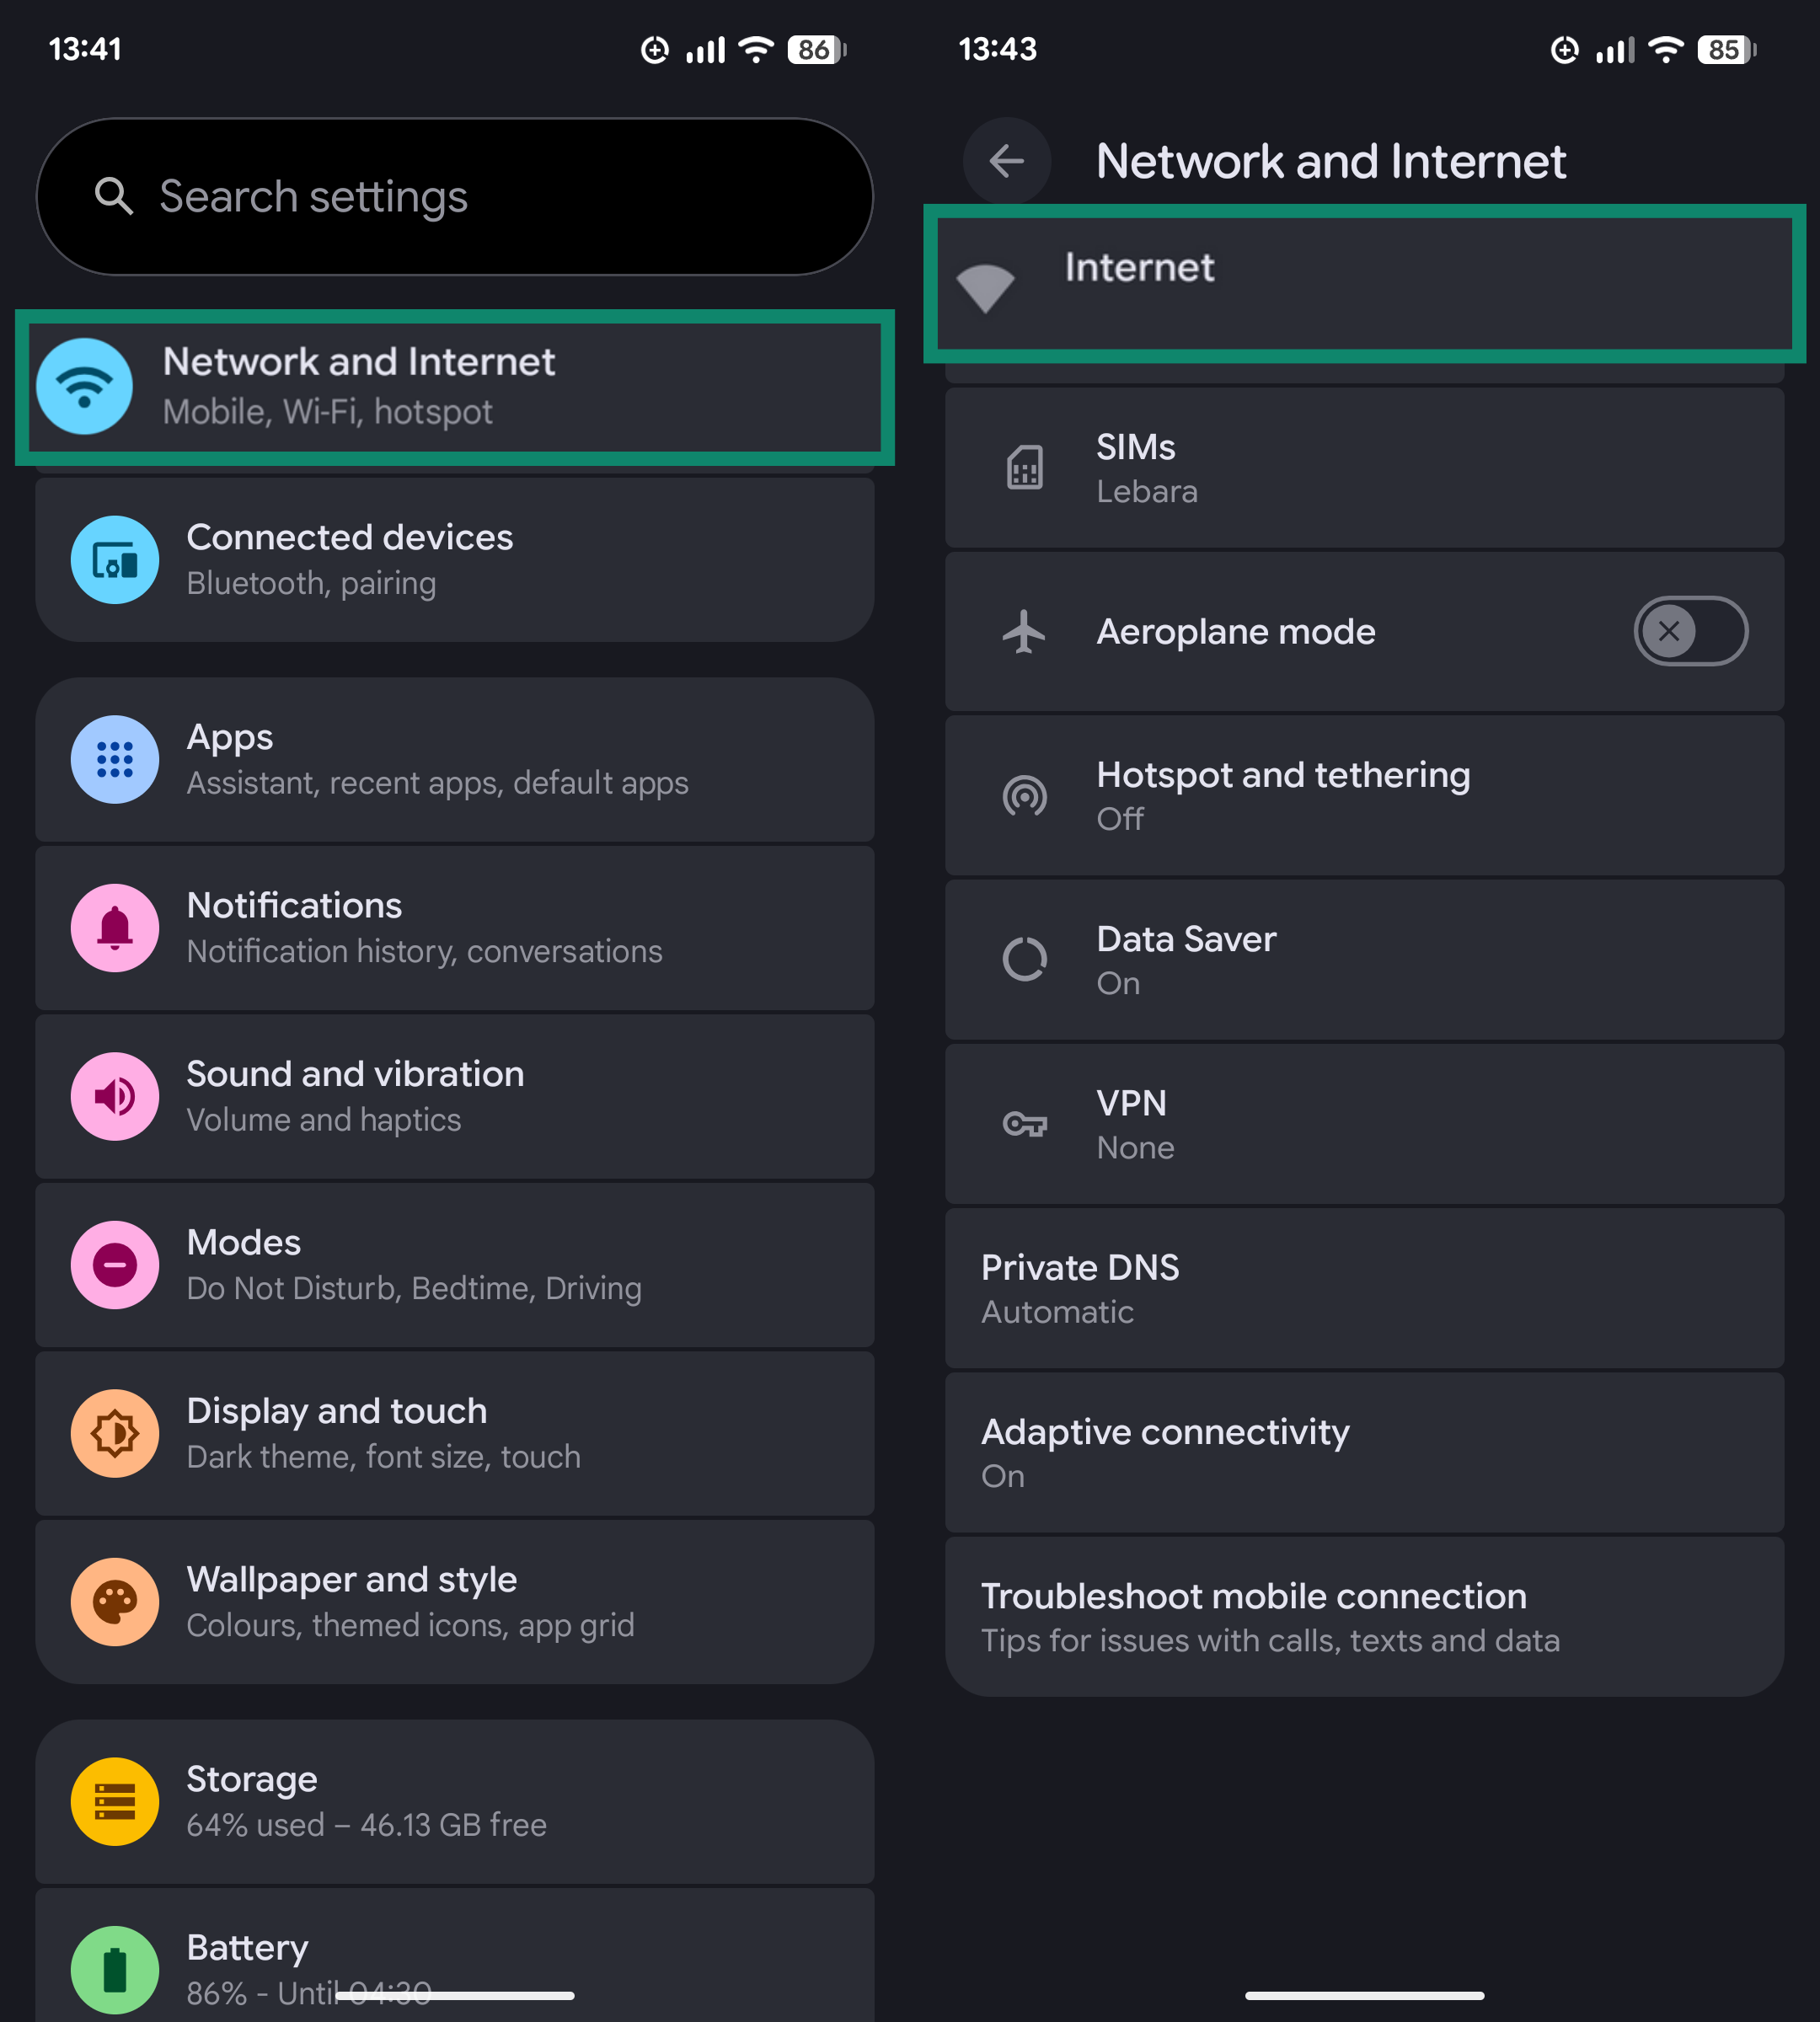1820x2022 pixels.
Task: Select the SIM card icon beside Lebara
Action: point(1025,467)
